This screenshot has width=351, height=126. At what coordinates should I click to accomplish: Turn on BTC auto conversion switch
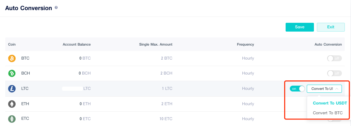pos(334,58)
